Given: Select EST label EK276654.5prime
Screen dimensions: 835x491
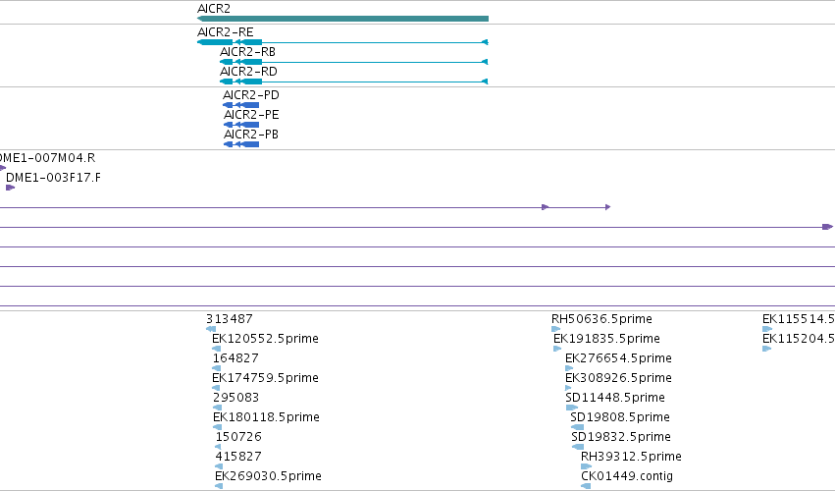Looking at the screenshot, I should (618, 358).
